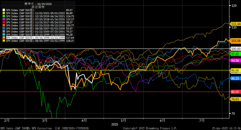Select legend entry 12/19/2019-06/16/2021

(36, 16)
